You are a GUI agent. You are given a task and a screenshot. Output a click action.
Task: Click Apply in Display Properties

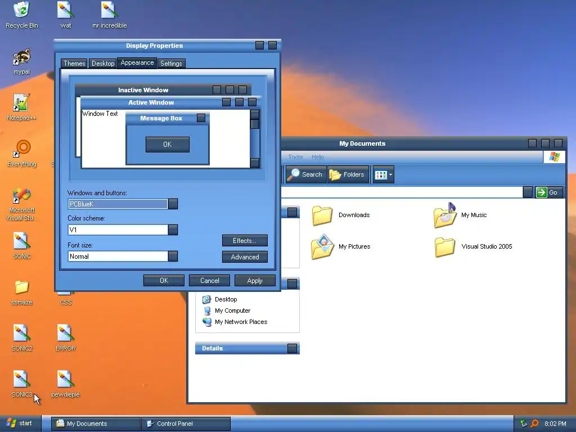[255, 281]
